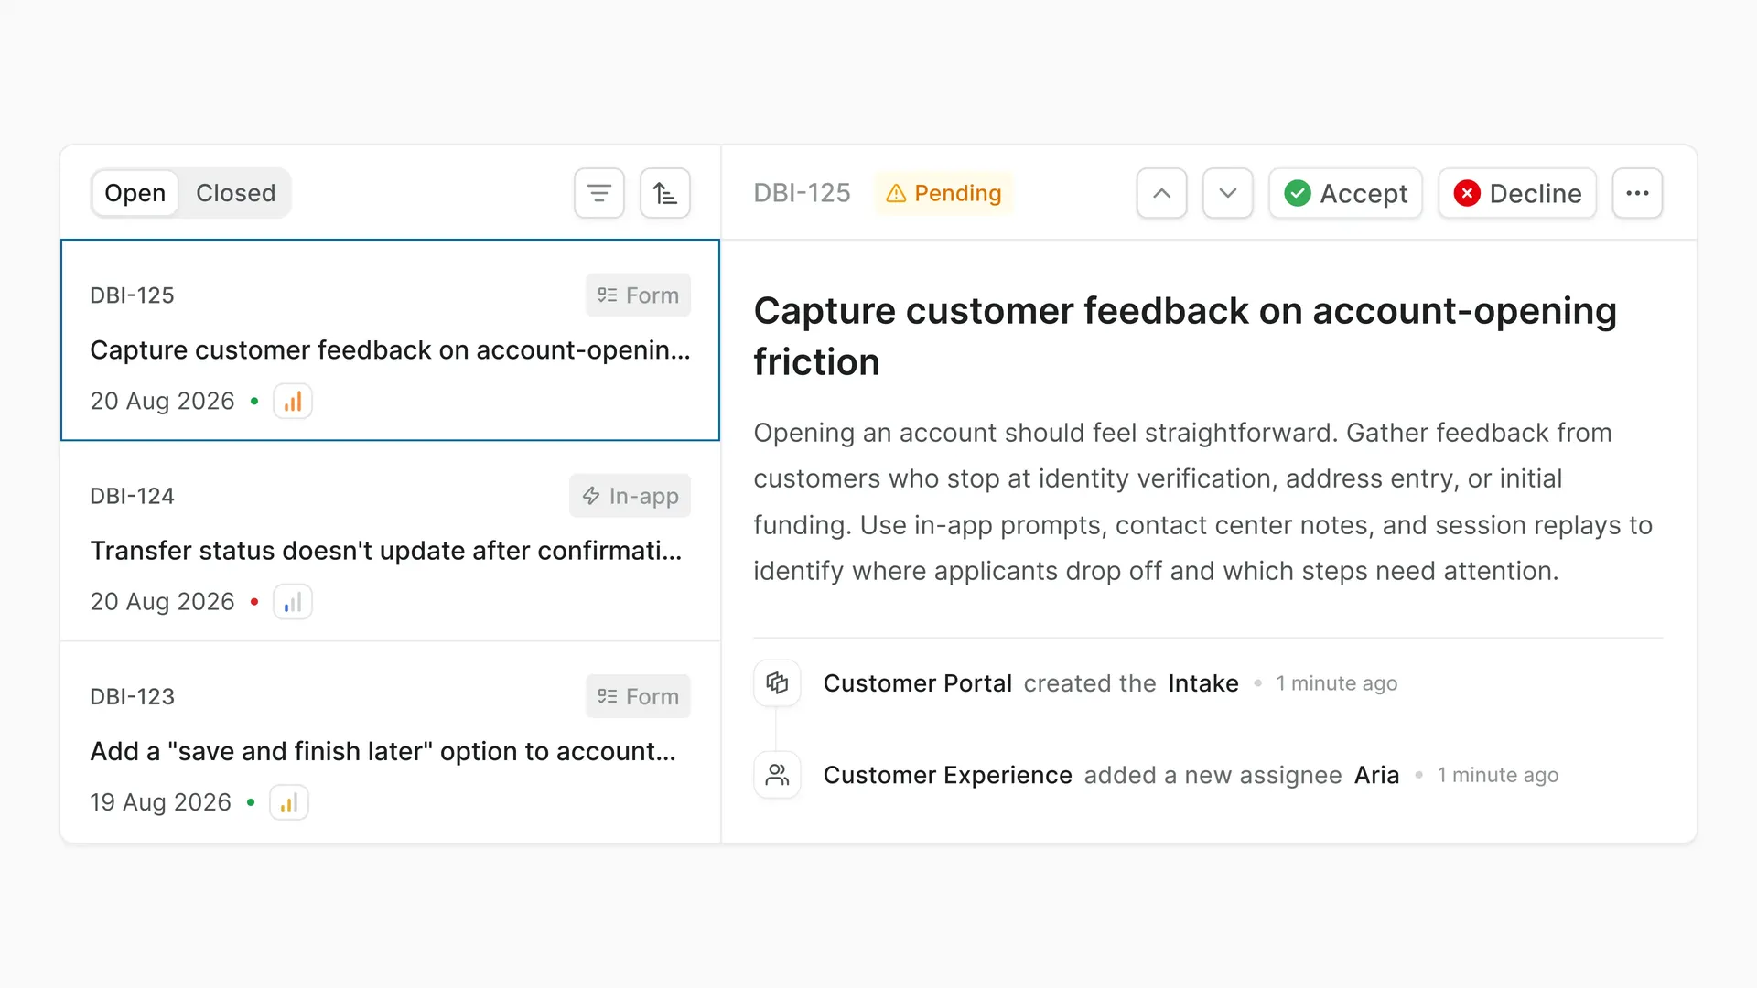Image resolution: width=1757 pixels, height=988 pixels.
Task: Click the sort order icon
Action: (665, 193)
